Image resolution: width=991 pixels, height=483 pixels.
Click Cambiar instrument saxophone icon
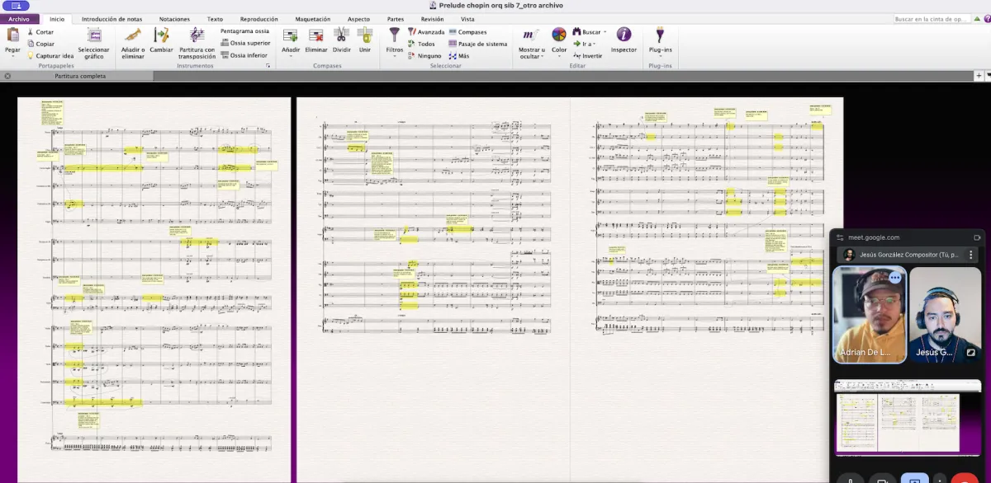(162, 35)
